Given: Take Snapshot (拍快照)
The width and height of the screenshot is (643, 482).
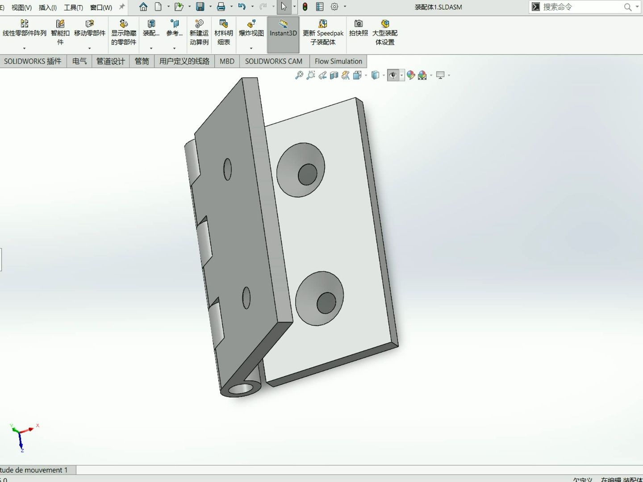Looking at the screenshot, I should pos(359,28).
